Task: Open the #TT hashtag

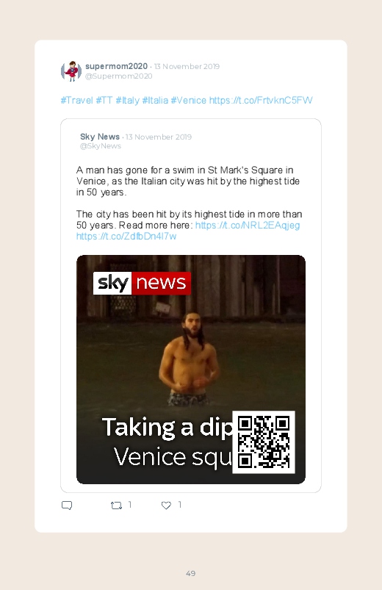Action: pyautogui.click(x=104, y=101)
